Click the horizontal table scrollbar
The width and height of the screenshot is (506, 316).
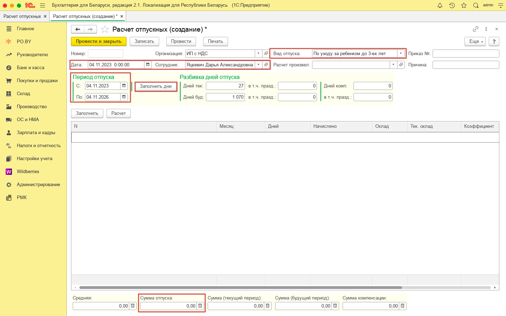point(240,288)
